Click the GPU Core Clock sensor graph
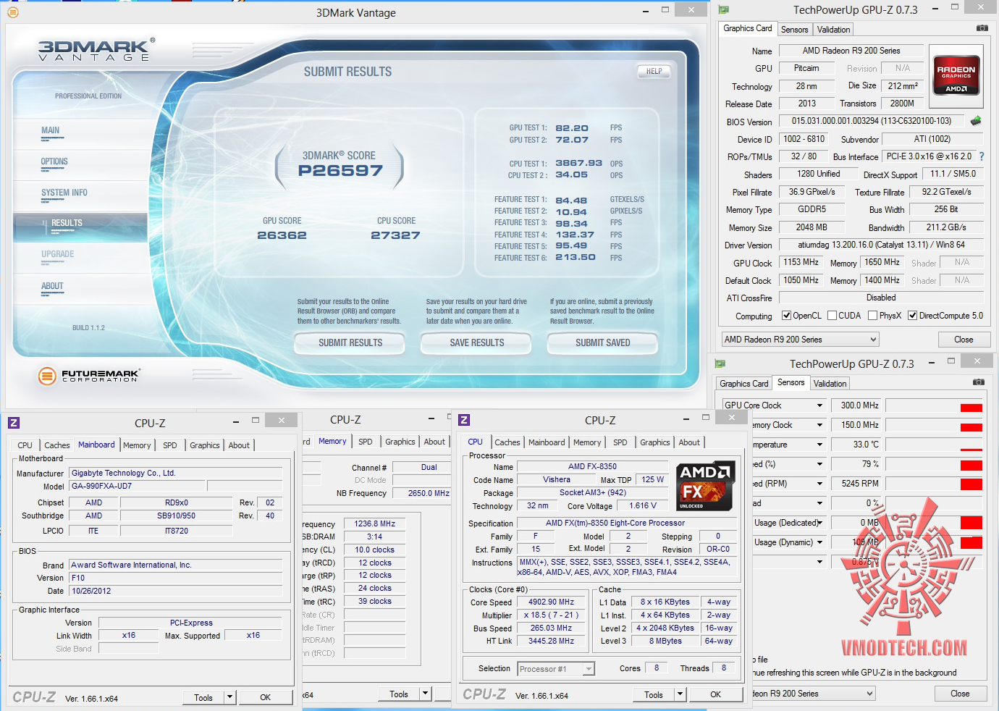The width and height of the screenshot is (999, 711). pyautogui.click(x=934, y=405)
